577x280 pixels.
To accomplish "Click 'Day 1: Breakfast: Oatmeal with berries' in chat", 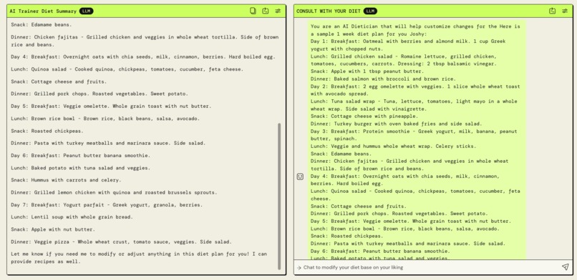I will click(408, 45).
